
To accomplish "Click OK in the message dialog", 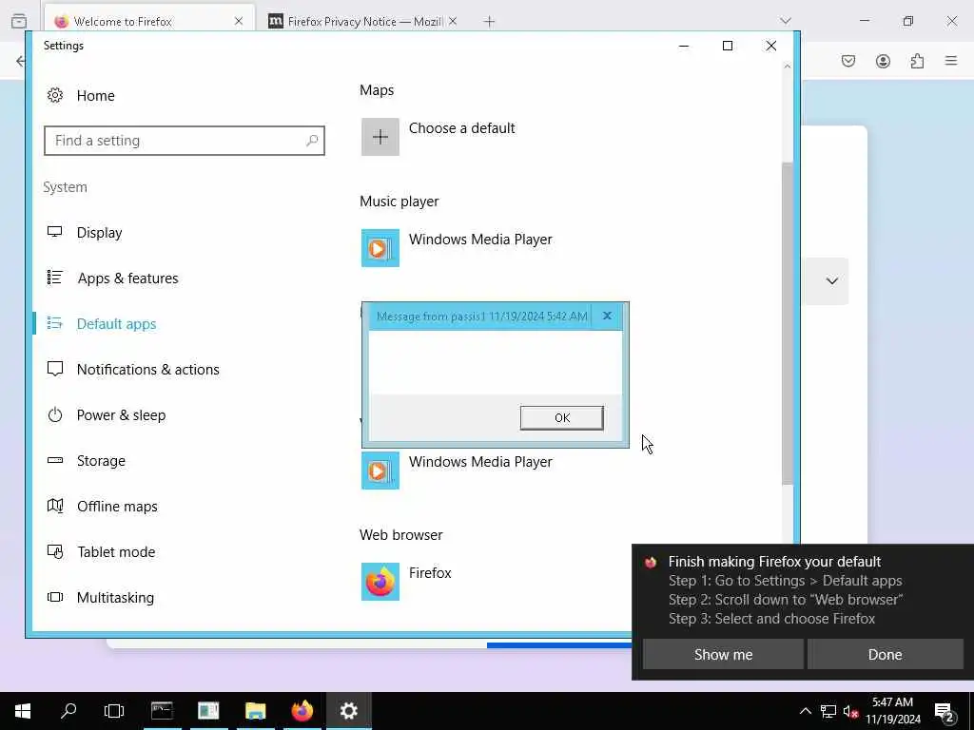I will [x=561, y=418].
